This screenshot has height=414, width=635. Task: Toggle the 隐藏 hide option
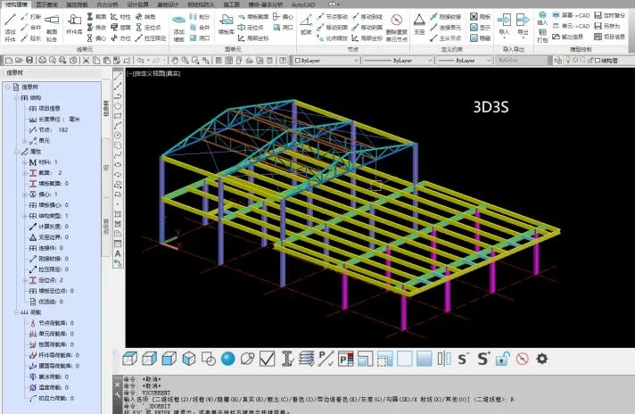pos(481,38)
